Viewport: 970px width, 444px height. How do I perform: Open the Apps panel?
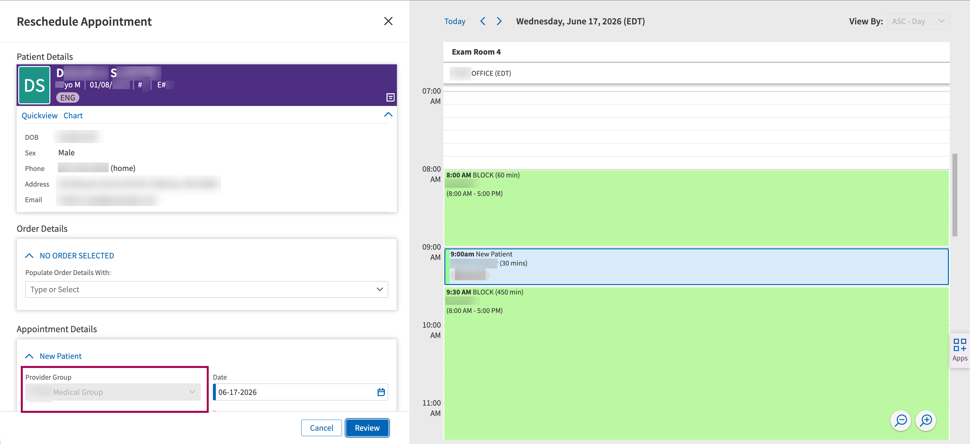960,350
